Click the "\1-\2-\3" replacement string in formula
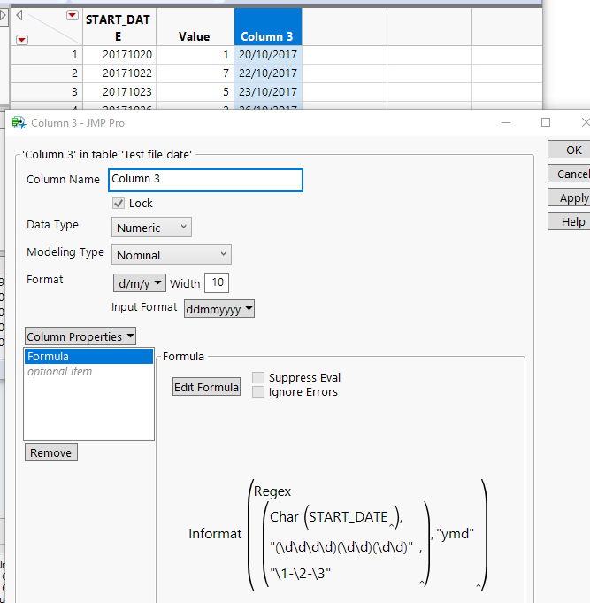 click(300, 574)
